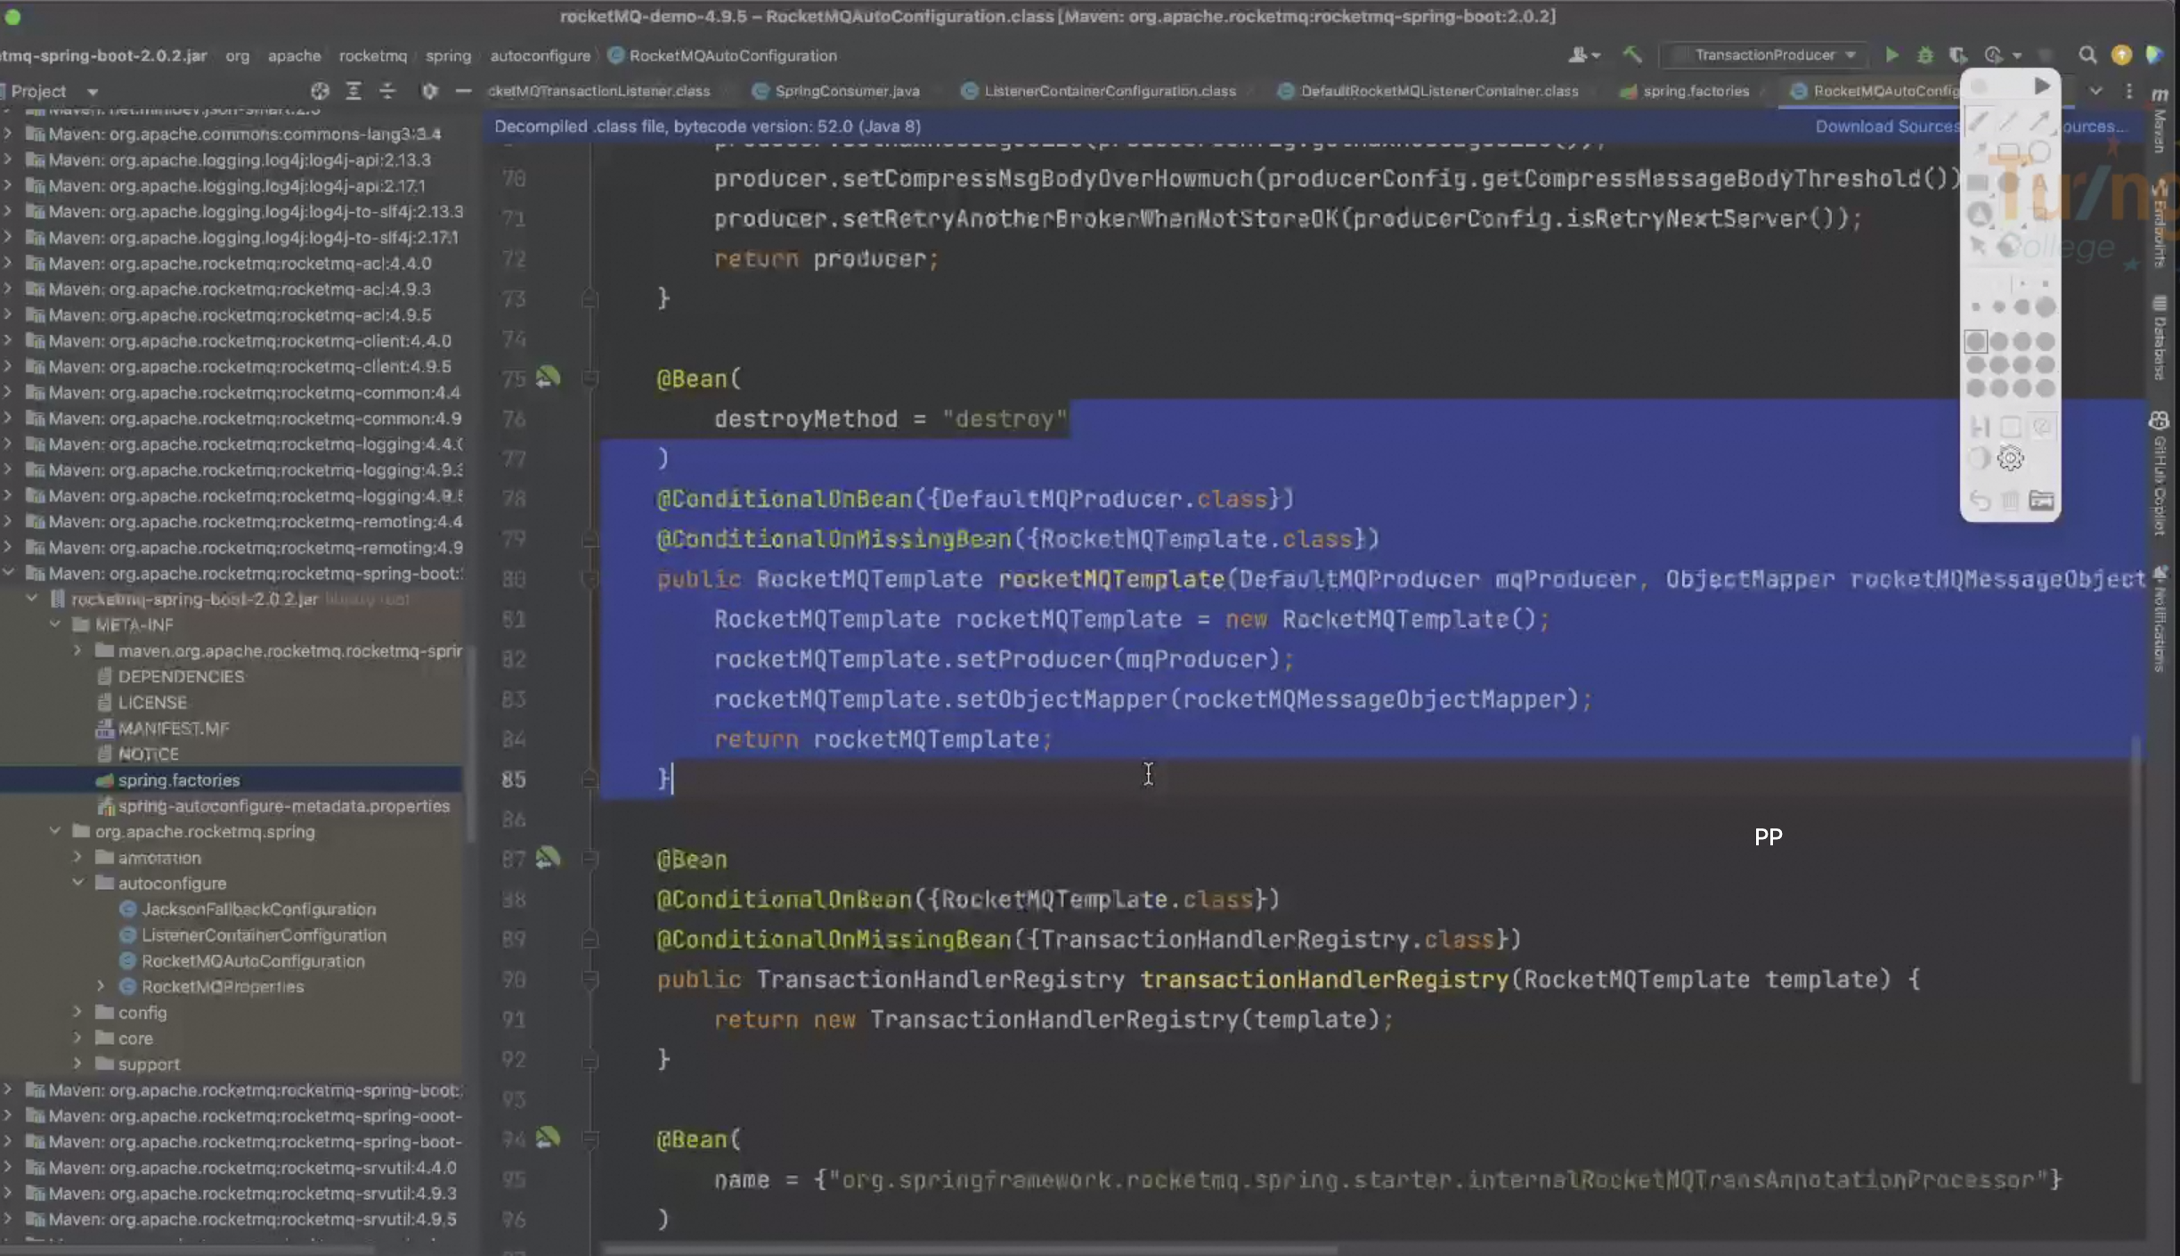The width and height of the screenshot is (2180, 1256).
Task: Run TransactionProducer with the green play icon
Action: 1891,55
